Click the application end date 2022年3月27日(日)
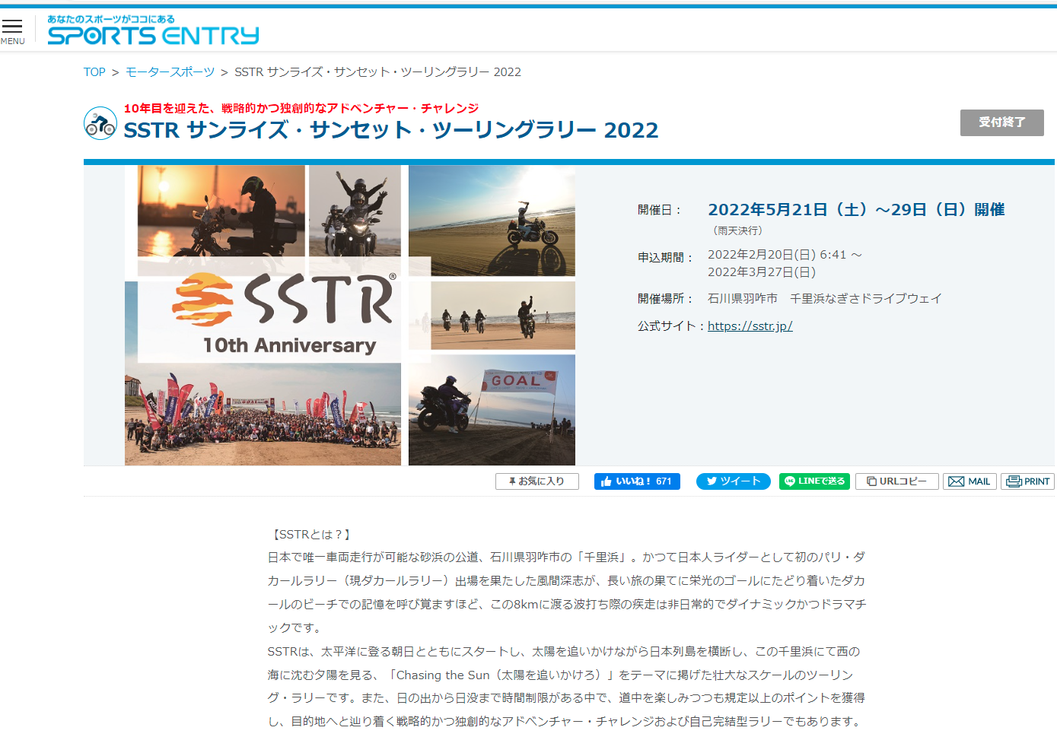Viewport: 1057px width, 737px height. coord(762,272)
